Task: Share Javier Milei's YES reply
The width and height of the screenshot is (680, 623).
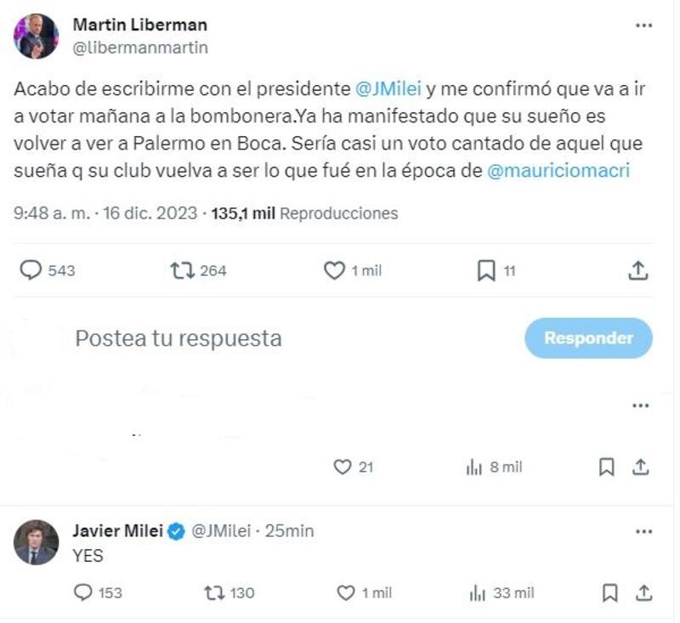Action: (643, 592)
